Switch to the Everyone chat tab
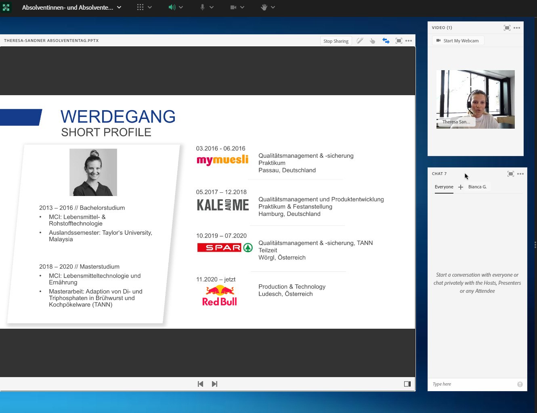 tap(444, 187)
